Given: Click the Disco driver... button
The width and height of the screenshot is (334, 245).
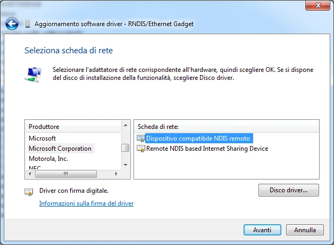Looking at the screenshot, I should (289, 190).
